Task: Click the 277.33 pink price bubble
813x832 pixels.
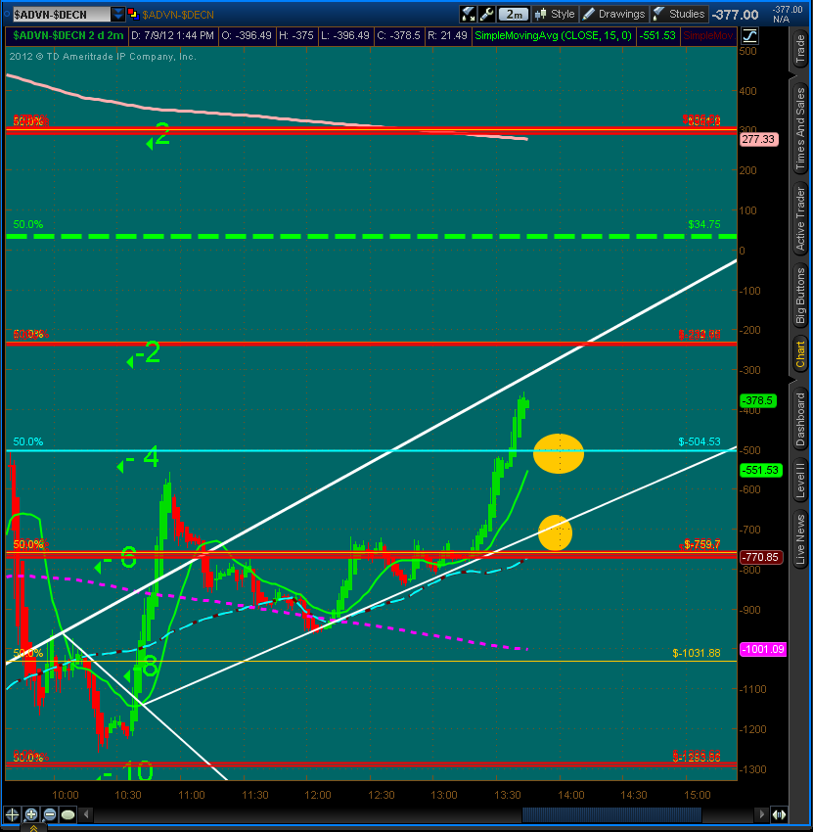Action: tap(758, 140)
